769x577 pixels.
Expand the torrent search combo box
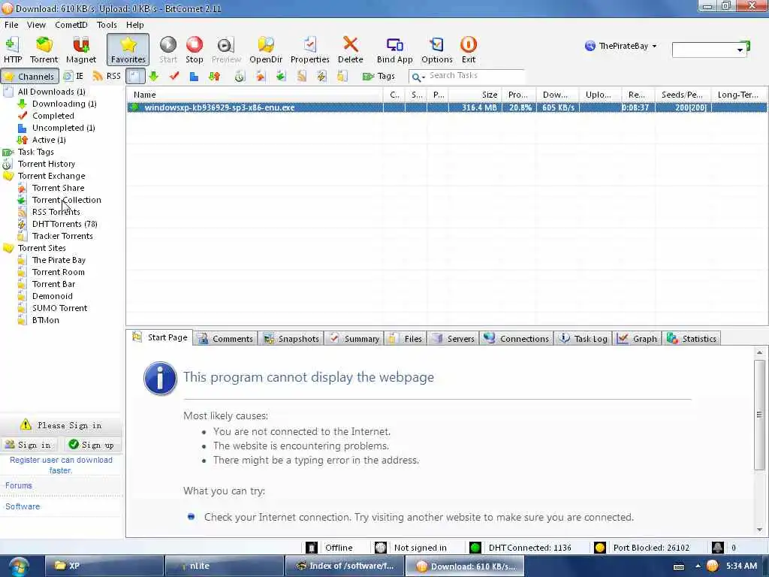click(x=740, y=50)
